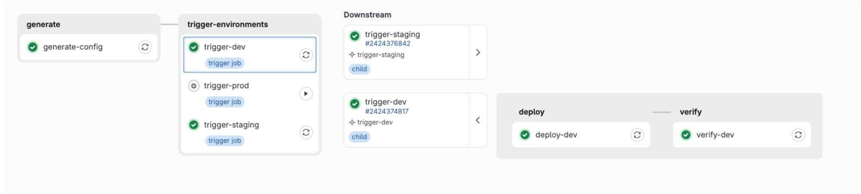Expand downstream trigger-staging pipeline
Screen dimensions: 861x194
[x=478, y=52]
